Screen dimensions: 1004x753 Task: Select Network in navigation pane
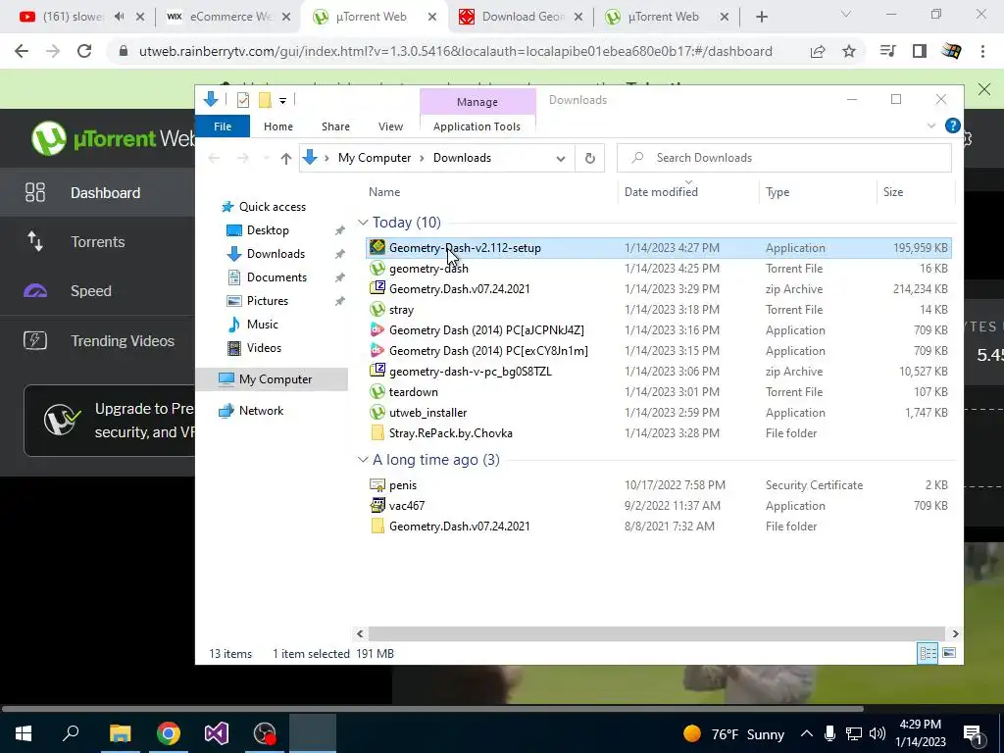pyautogui.click(x=261, y=411)
